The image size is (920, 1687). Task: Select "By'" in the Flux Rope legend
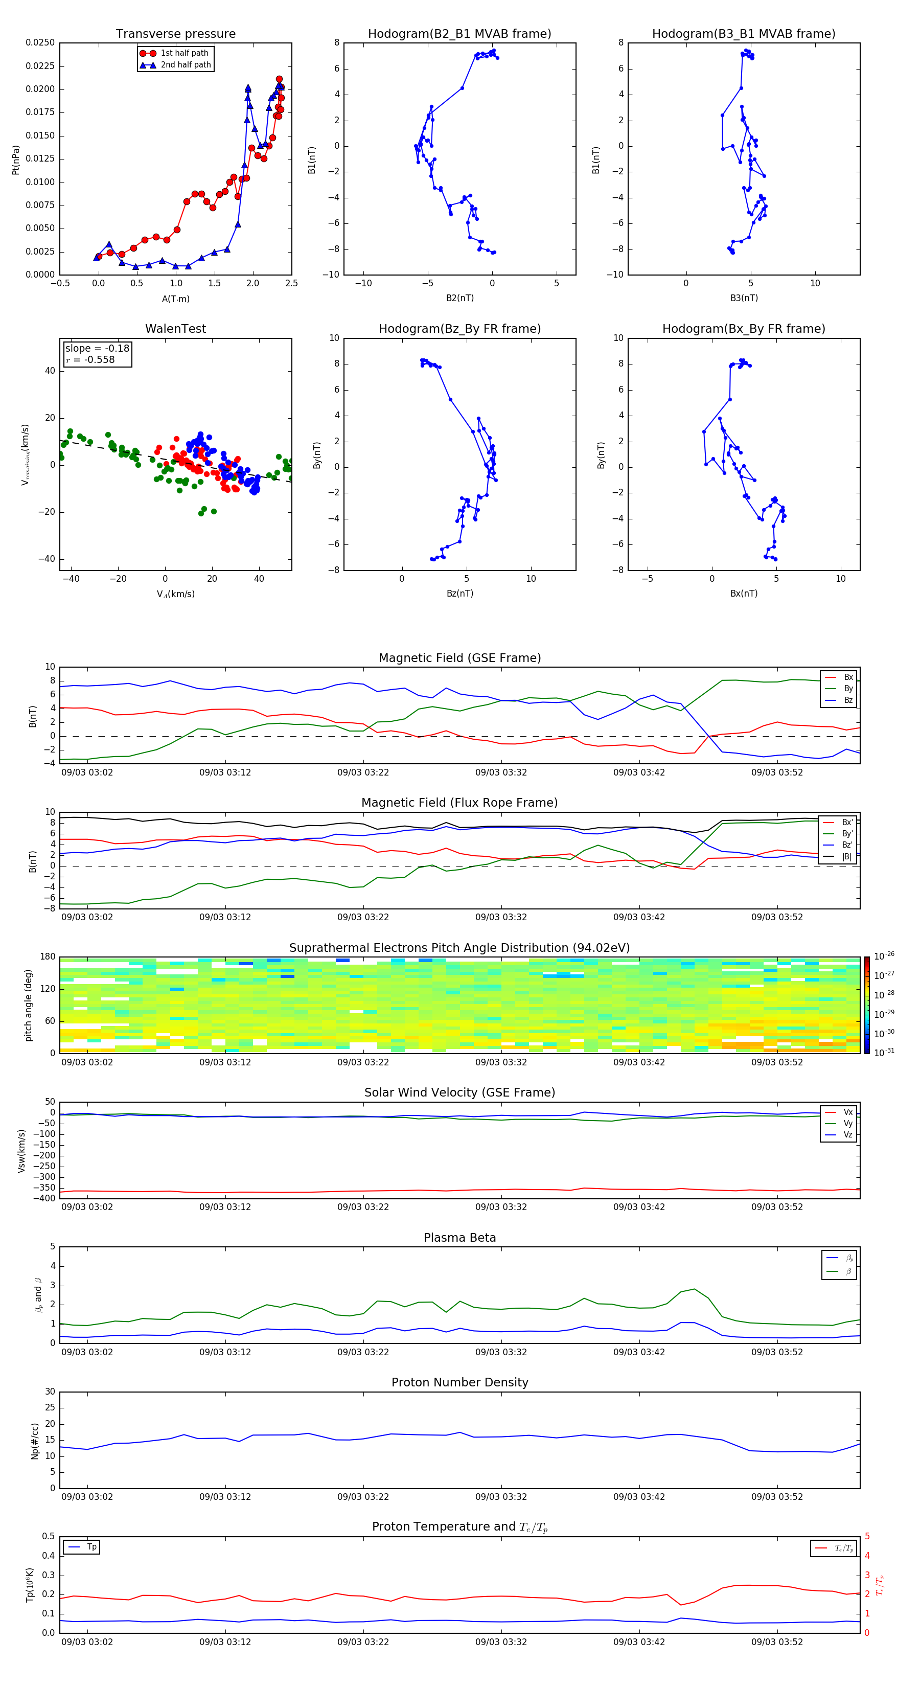click(839, 834)
